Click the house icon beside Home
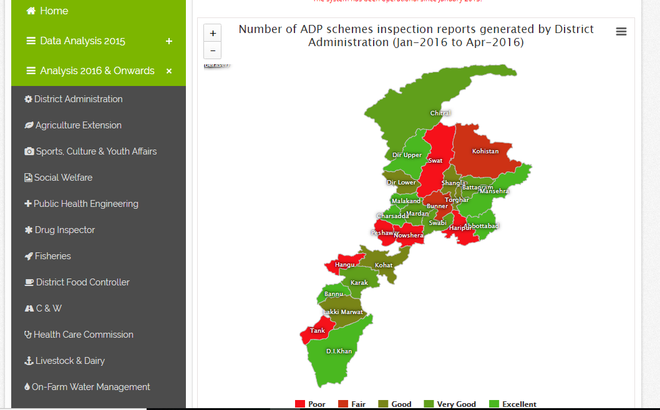660x410 pixels. point(31,11)
